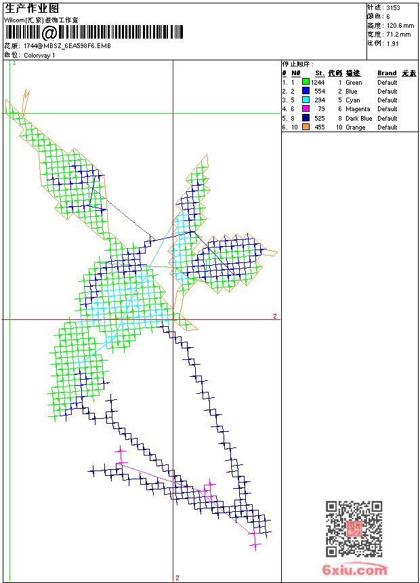Select the Dark Blue row description
The height and width of the screenshot is (583, 420).
point(358,119)
